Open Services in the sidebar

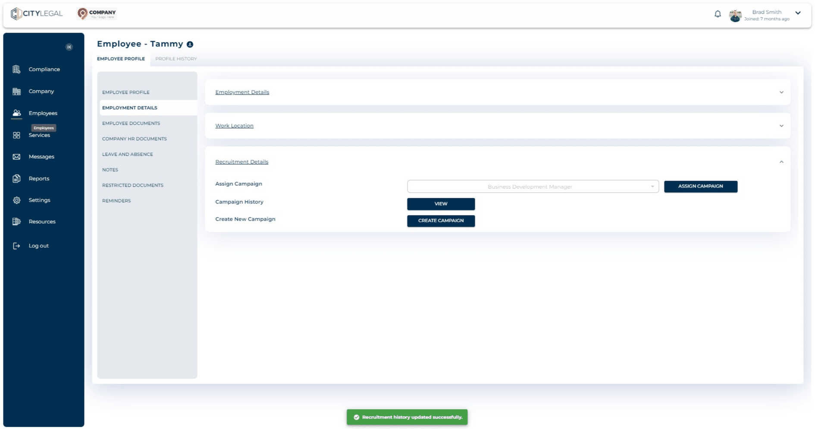point(39,135)
